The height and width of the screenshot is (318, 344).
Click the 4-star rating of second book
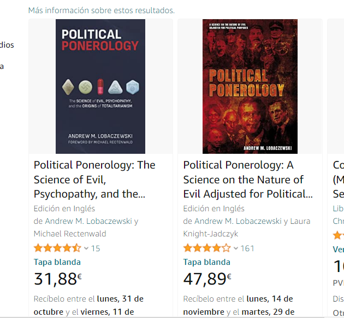point(207,248)
